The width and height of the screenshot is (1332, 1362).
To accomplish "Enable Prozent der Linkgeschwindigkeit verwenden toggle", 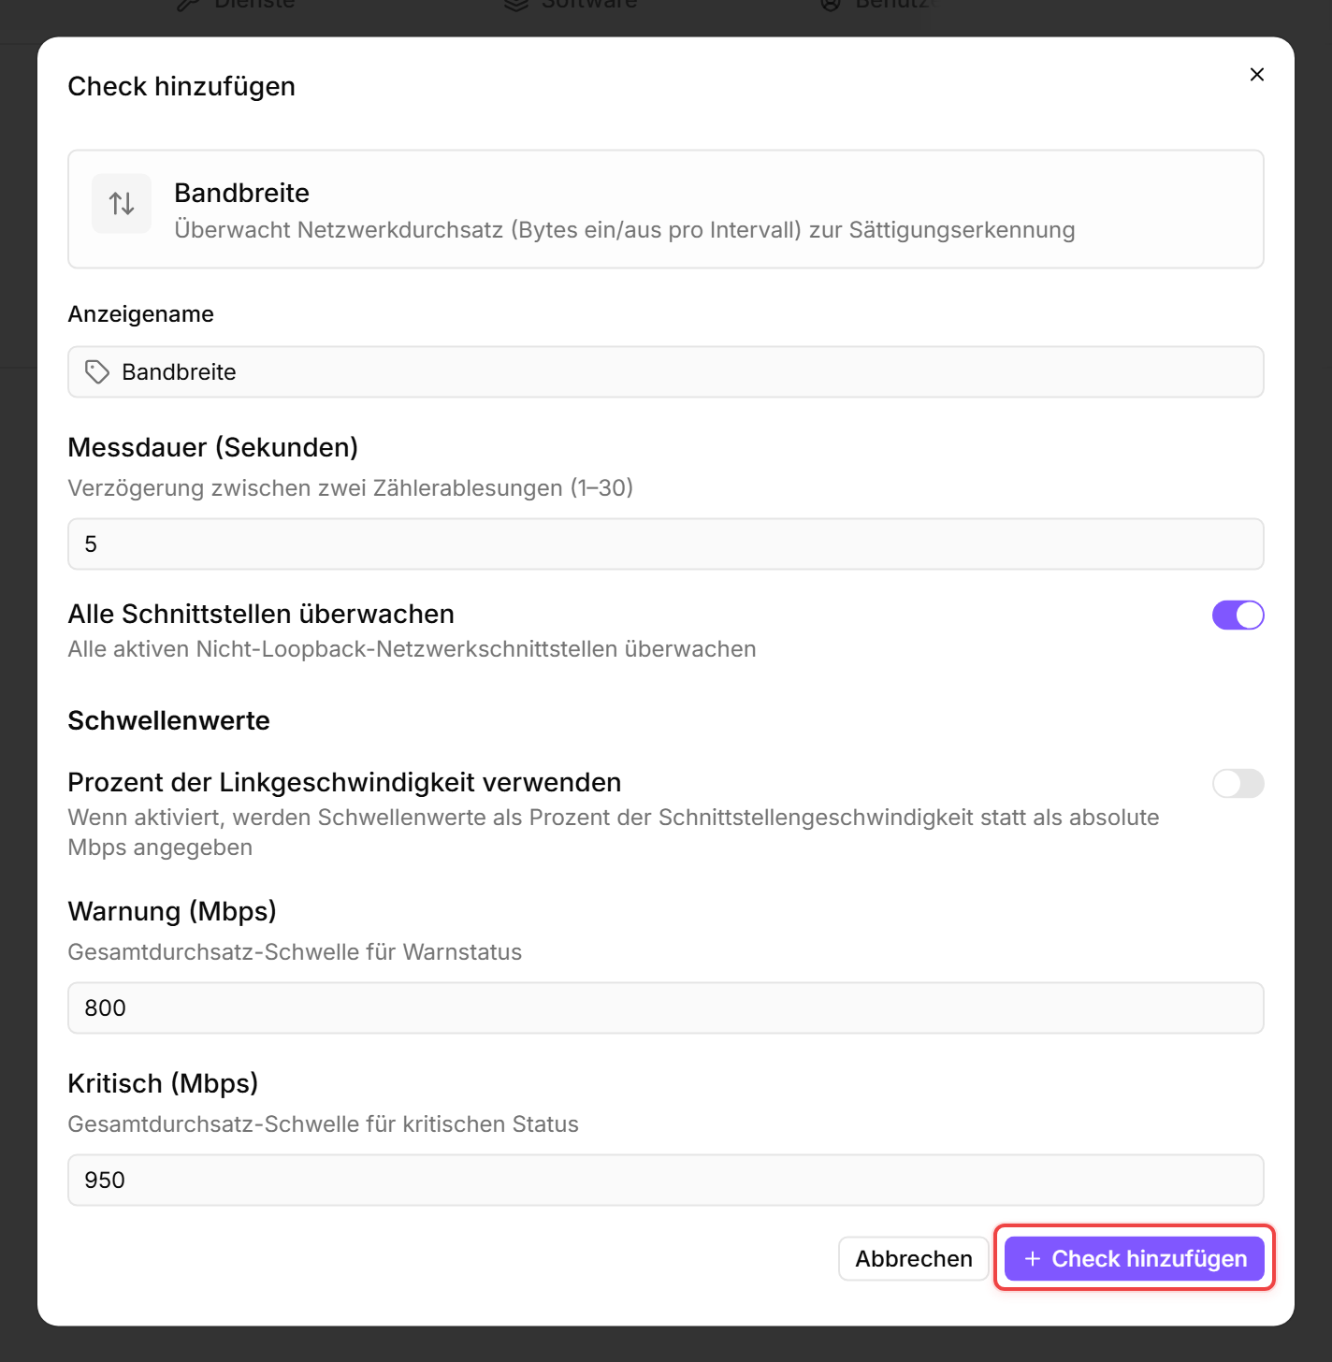I will pos(1238,784).
